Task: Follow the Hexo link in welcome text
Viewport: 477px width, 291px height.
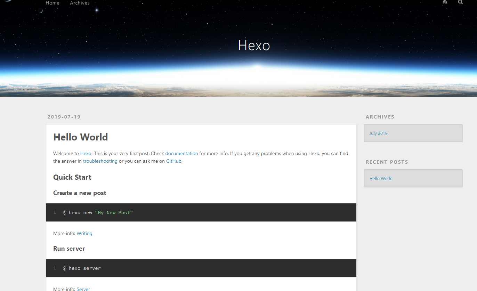Action: [86, 153]
